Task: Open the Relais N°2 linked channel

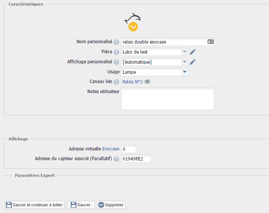Action: 132,82
